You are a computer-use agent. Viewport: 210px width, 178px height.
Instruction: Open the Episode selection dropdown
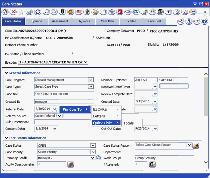(x=86, y=62)
